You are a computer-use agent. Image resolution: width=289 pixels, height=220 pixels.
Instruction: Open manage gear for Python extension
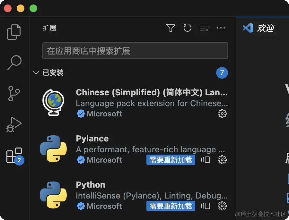(x=222, y=206)
